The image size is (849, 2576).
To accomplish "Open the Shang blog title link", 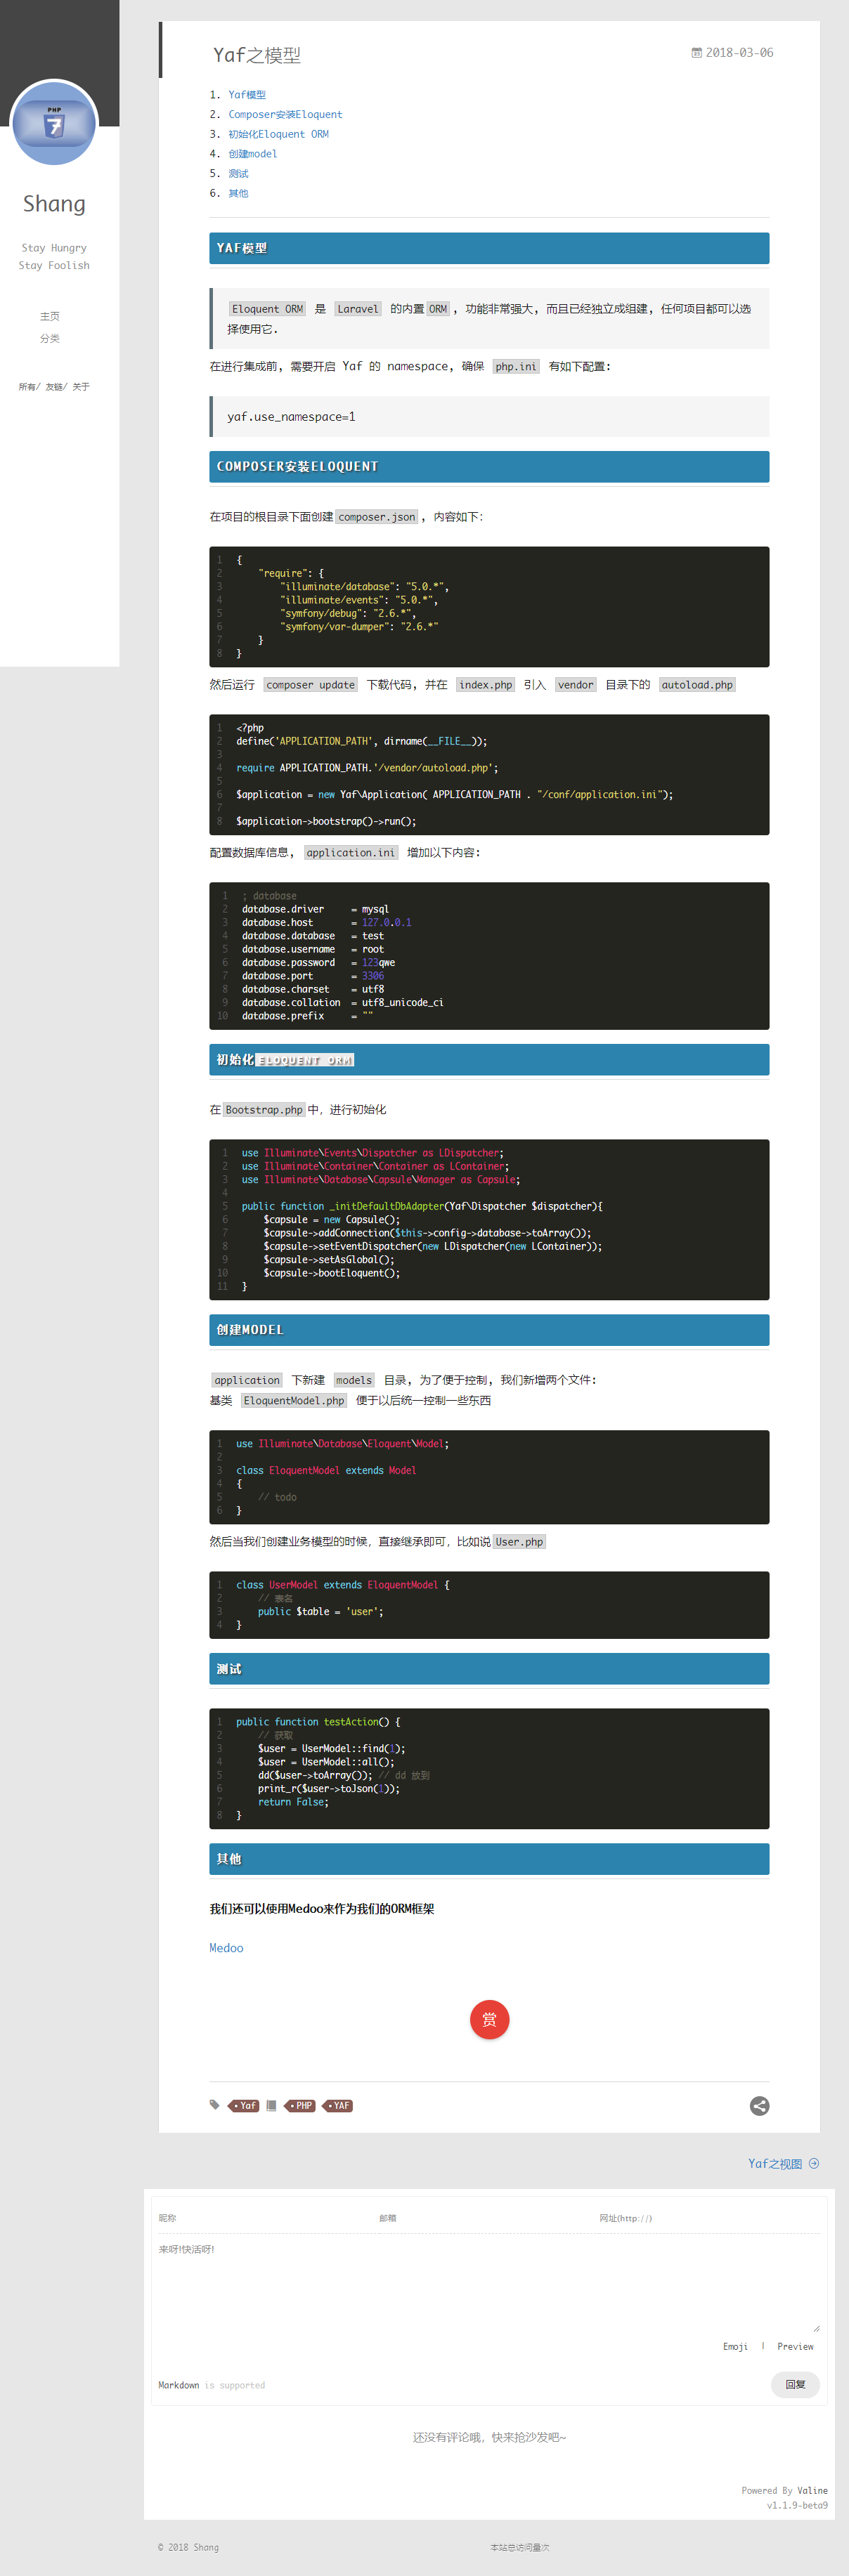I will [x=54, y=204].
